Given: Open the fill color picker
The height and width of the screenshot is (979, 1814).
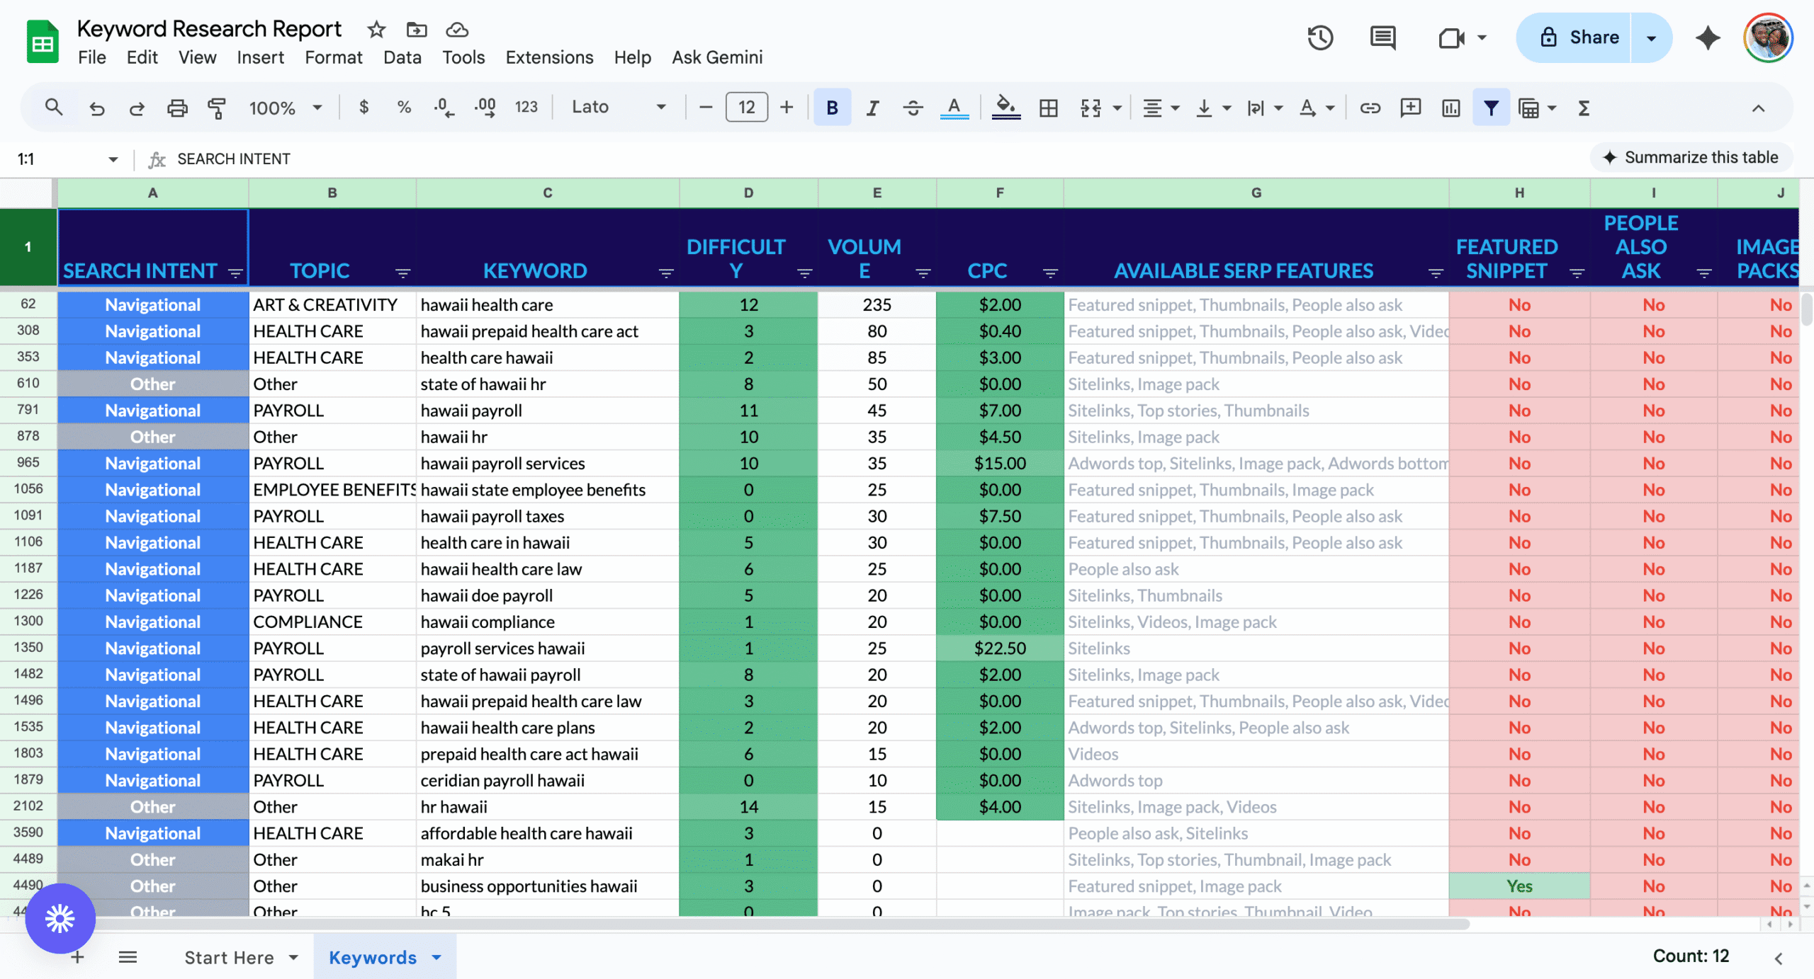Looking at the screenshot, I should pyautogui.click(x=1006, y=107).
